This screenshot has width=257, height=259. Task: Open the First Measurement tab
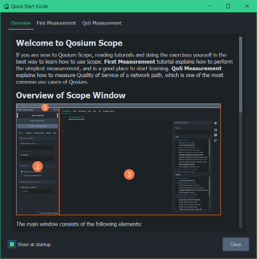click(x=56, y=23)
